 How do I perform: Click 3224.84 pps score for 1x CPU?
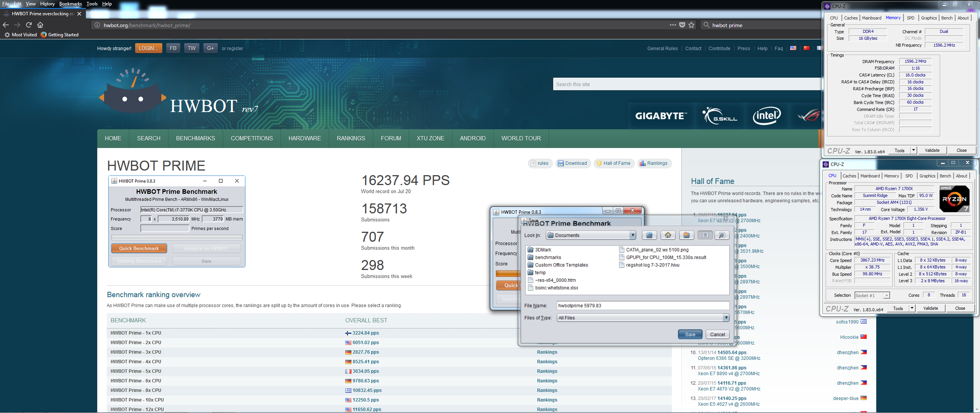click(x=366, y=333)
